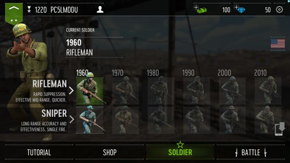Choose the 2010 Sniper locked portrait

[268, 120]
